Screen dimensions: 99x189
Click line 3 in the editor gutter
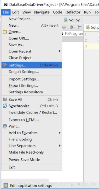(86, 46)
